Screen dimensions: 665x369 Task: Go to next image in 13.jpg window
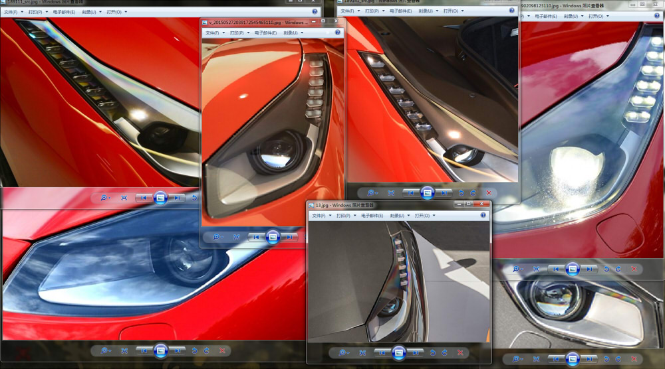pyautogui.click(x=415, y=352)
